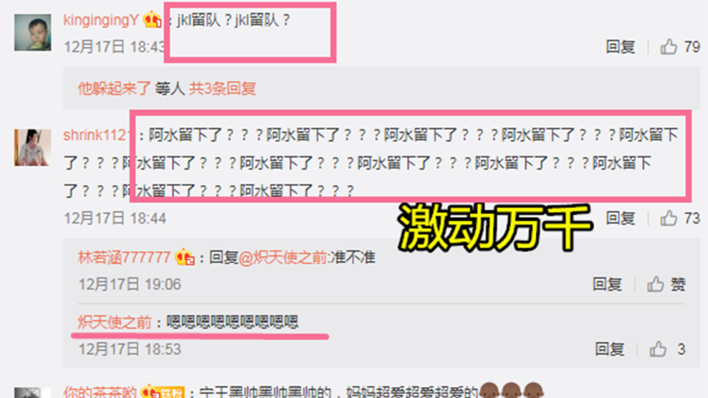Screen dimensions: 708x398
Task: Click crown badge next to kingingingY
Action: pos(153,21)
